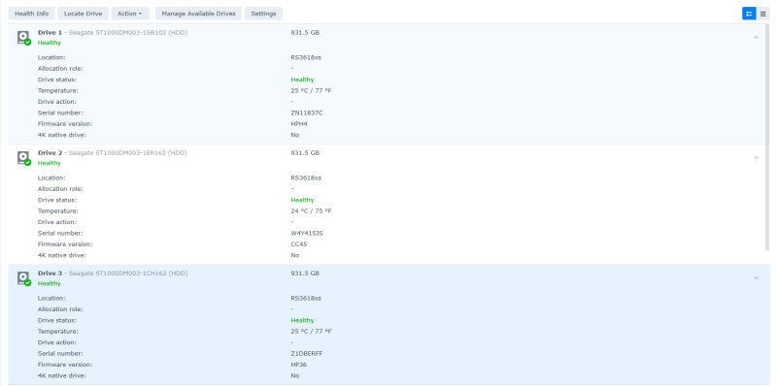Collapse the Drive 3 details
Screen dimensions: 777x386
[x=757, y=277]
